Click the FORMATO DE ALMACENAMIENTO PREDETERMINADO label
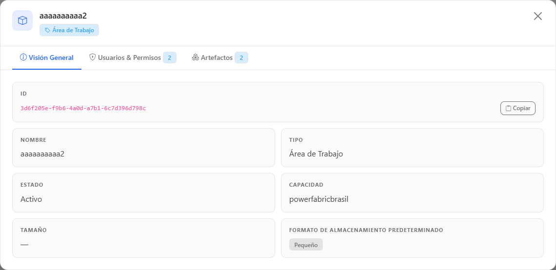556x270 pixels. [366, 230]
